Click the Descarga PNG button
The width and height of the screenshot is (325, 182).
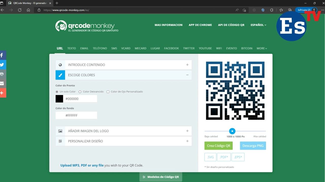click(x=253, y=146)
